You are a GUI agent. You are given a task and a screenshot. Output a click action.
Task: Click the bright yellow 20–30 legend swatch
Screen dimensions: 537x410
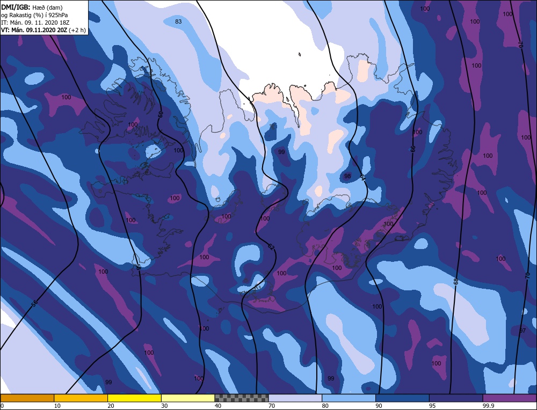pyautogui.click(x=134, y=398)
